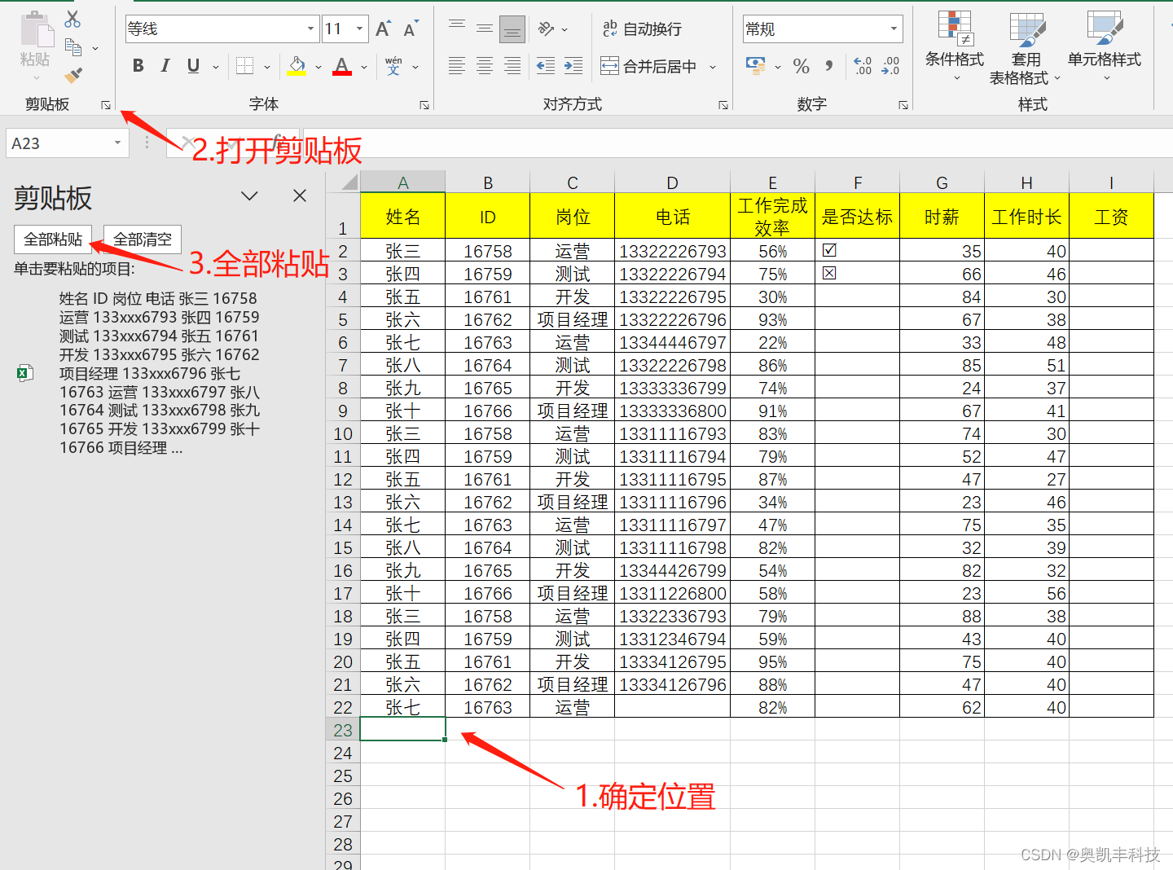The height and width of the screenshot is (870, 1173).
Task: Align cell text left
Action: click(457, 66)
